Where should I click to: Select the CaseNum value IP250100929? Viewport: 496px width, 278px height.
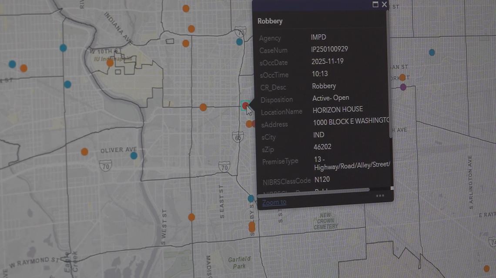click(328, 49)
